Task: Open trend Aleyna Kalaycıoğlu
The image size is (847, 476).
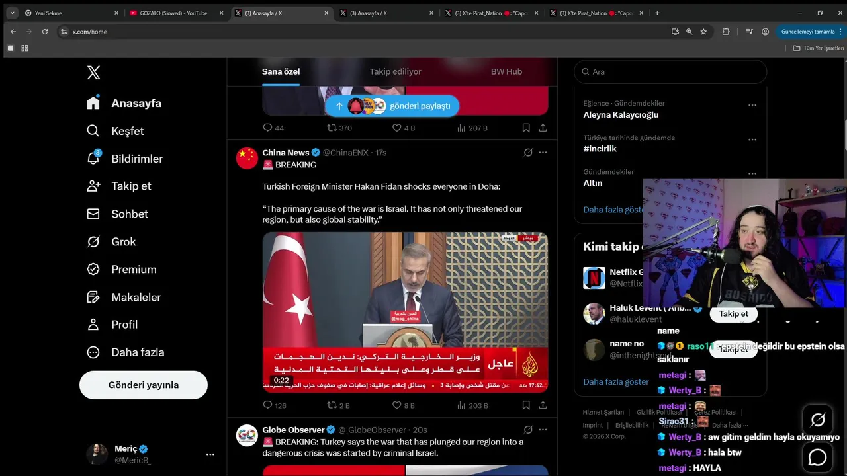Action: click(x=621, y=115)
